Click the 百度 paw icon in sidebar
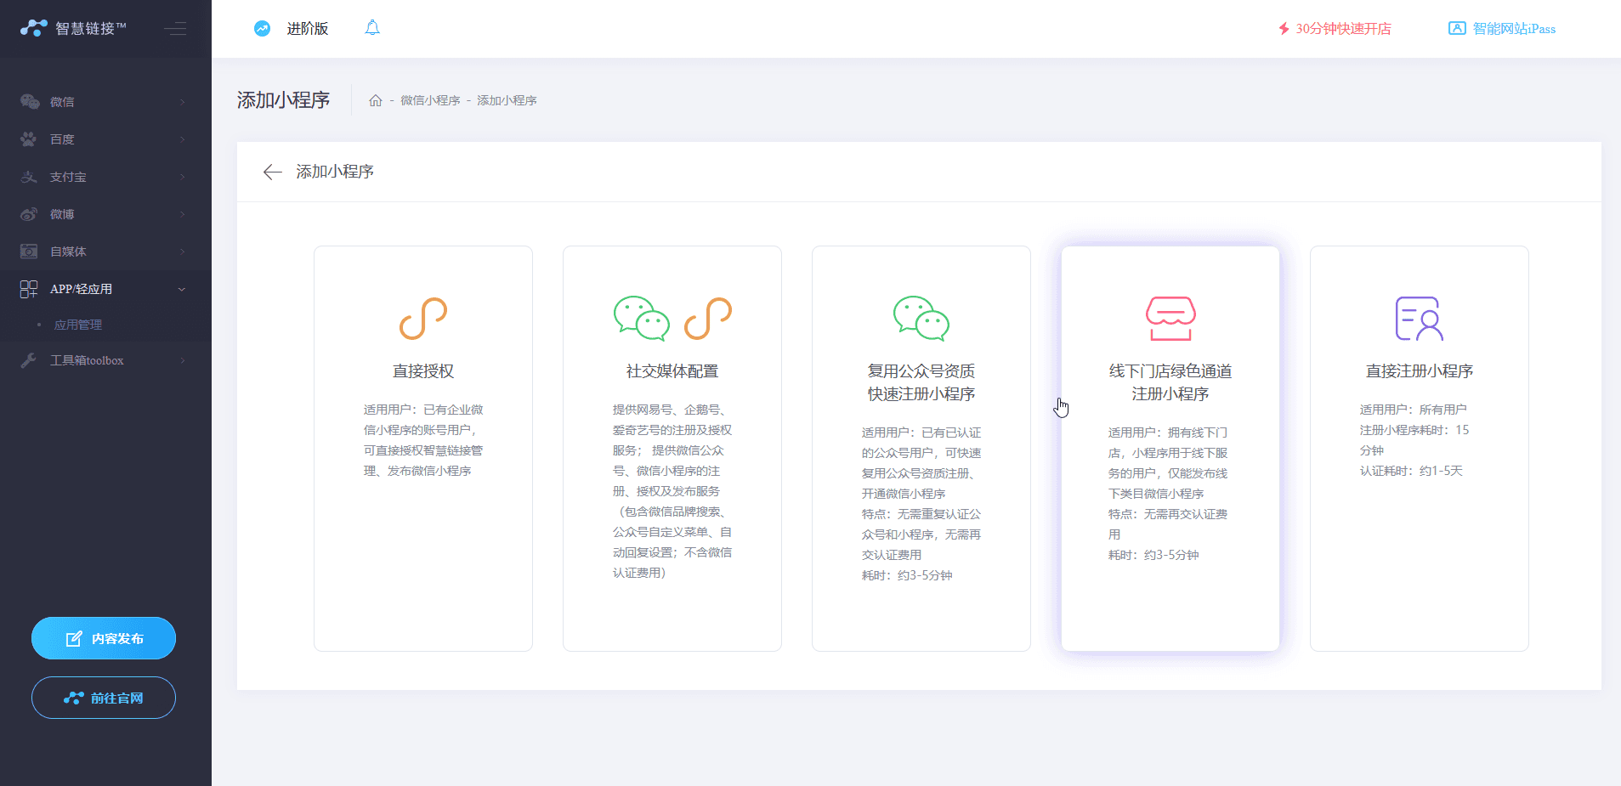Viewport: 1621px width, 786px height. pyautogui.click(x=29, y=139)
